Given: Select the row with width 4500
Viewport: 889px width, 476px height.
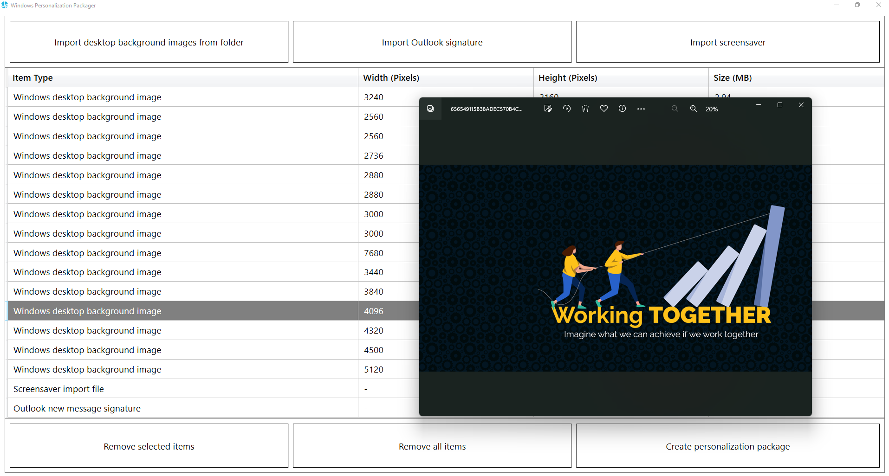Looking at the screenshot, I should (214, 350).
